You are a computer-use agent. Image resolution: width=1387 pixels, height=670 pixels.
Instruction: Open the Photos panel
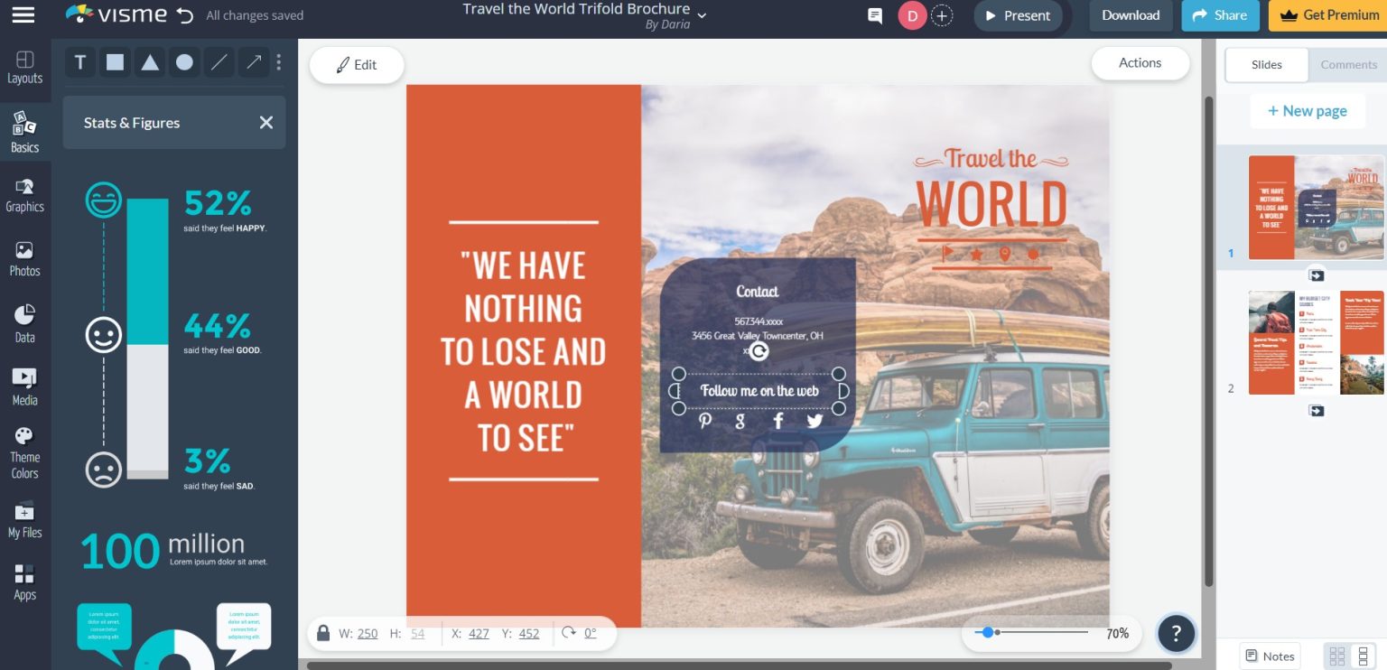tap(25, 257)
